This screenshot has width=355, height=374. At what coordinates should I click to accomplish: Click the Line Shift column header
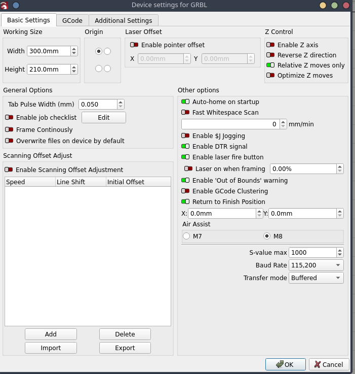[x=81, y=182]
